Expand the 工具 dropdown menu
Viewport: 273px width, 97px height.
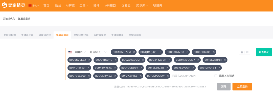click(84, 6)
